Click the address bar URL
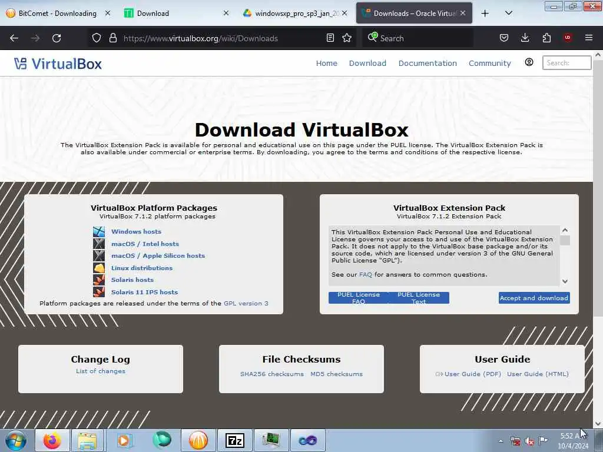 click(x=200, y=38)
